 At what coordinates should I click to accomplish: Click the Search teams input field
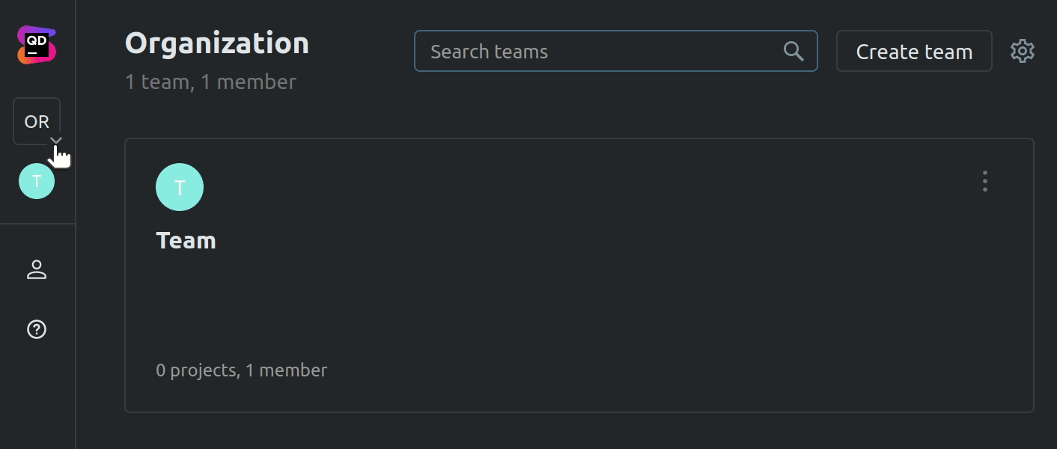[599, 52]
